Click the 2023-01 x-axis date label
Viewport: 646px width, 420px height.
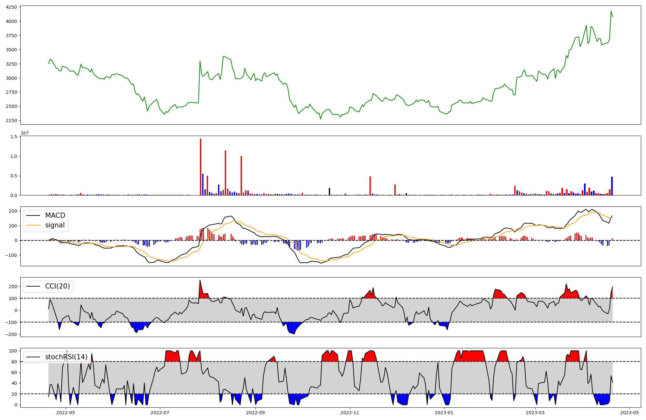click(x=444, y=413)
